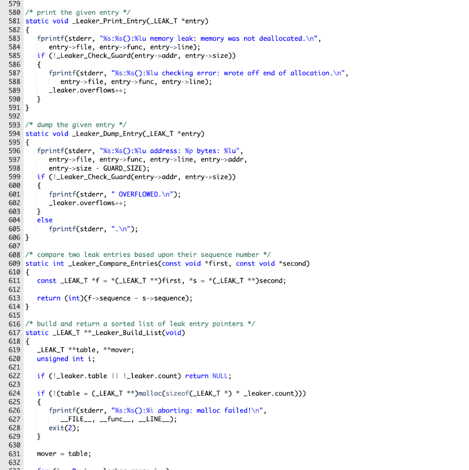Click the else keyword on line 604

coord(45,220)
